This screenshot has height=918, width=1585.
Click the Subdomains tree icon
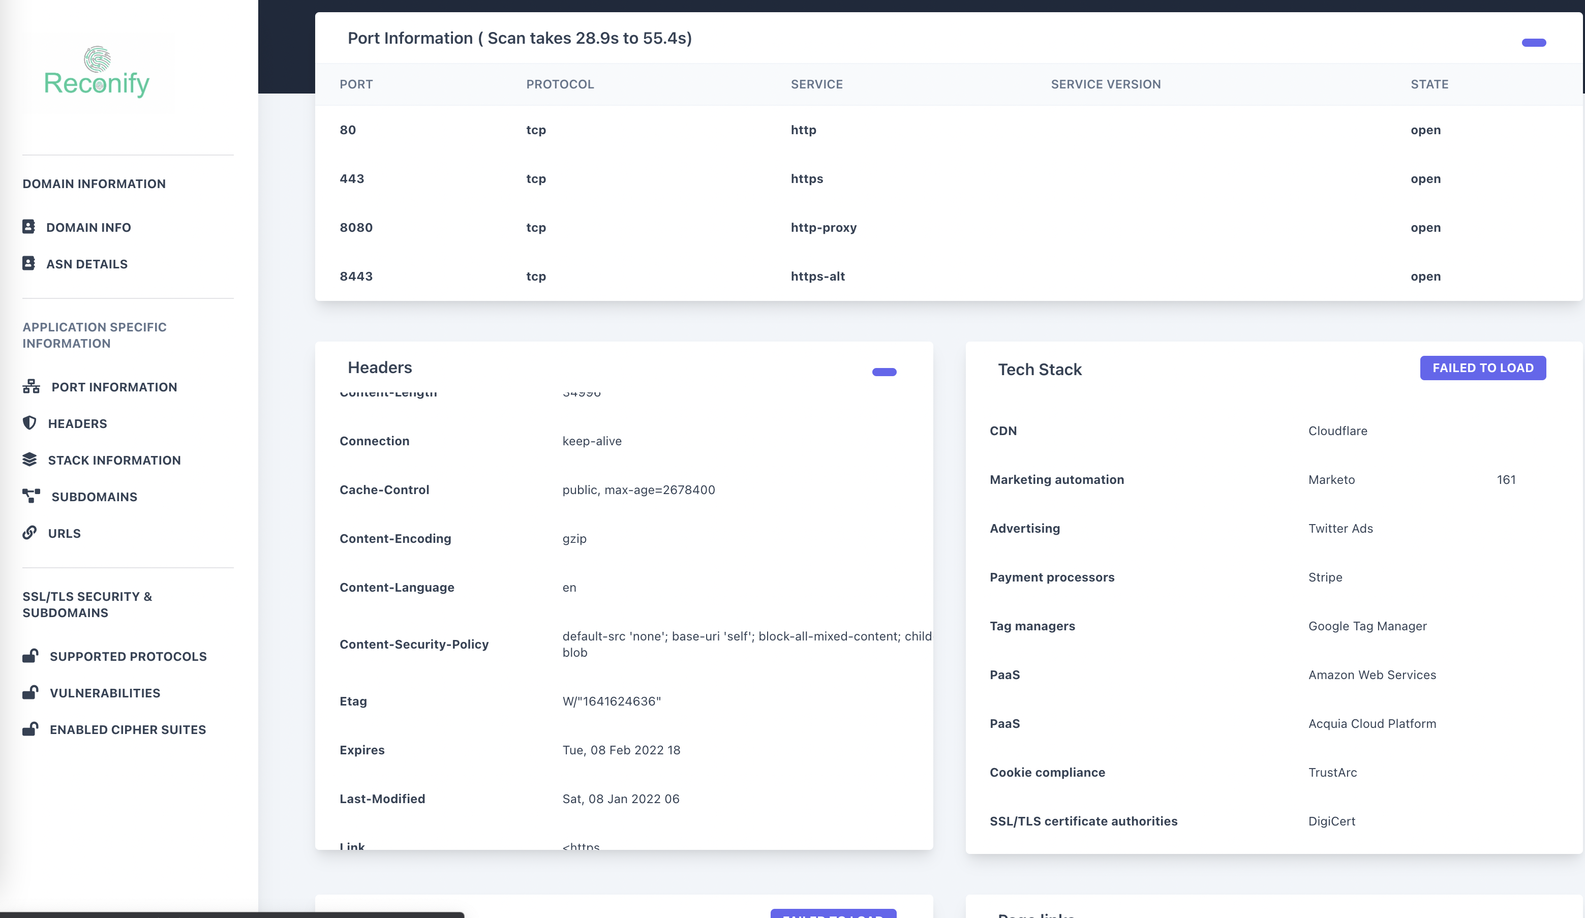32,496
